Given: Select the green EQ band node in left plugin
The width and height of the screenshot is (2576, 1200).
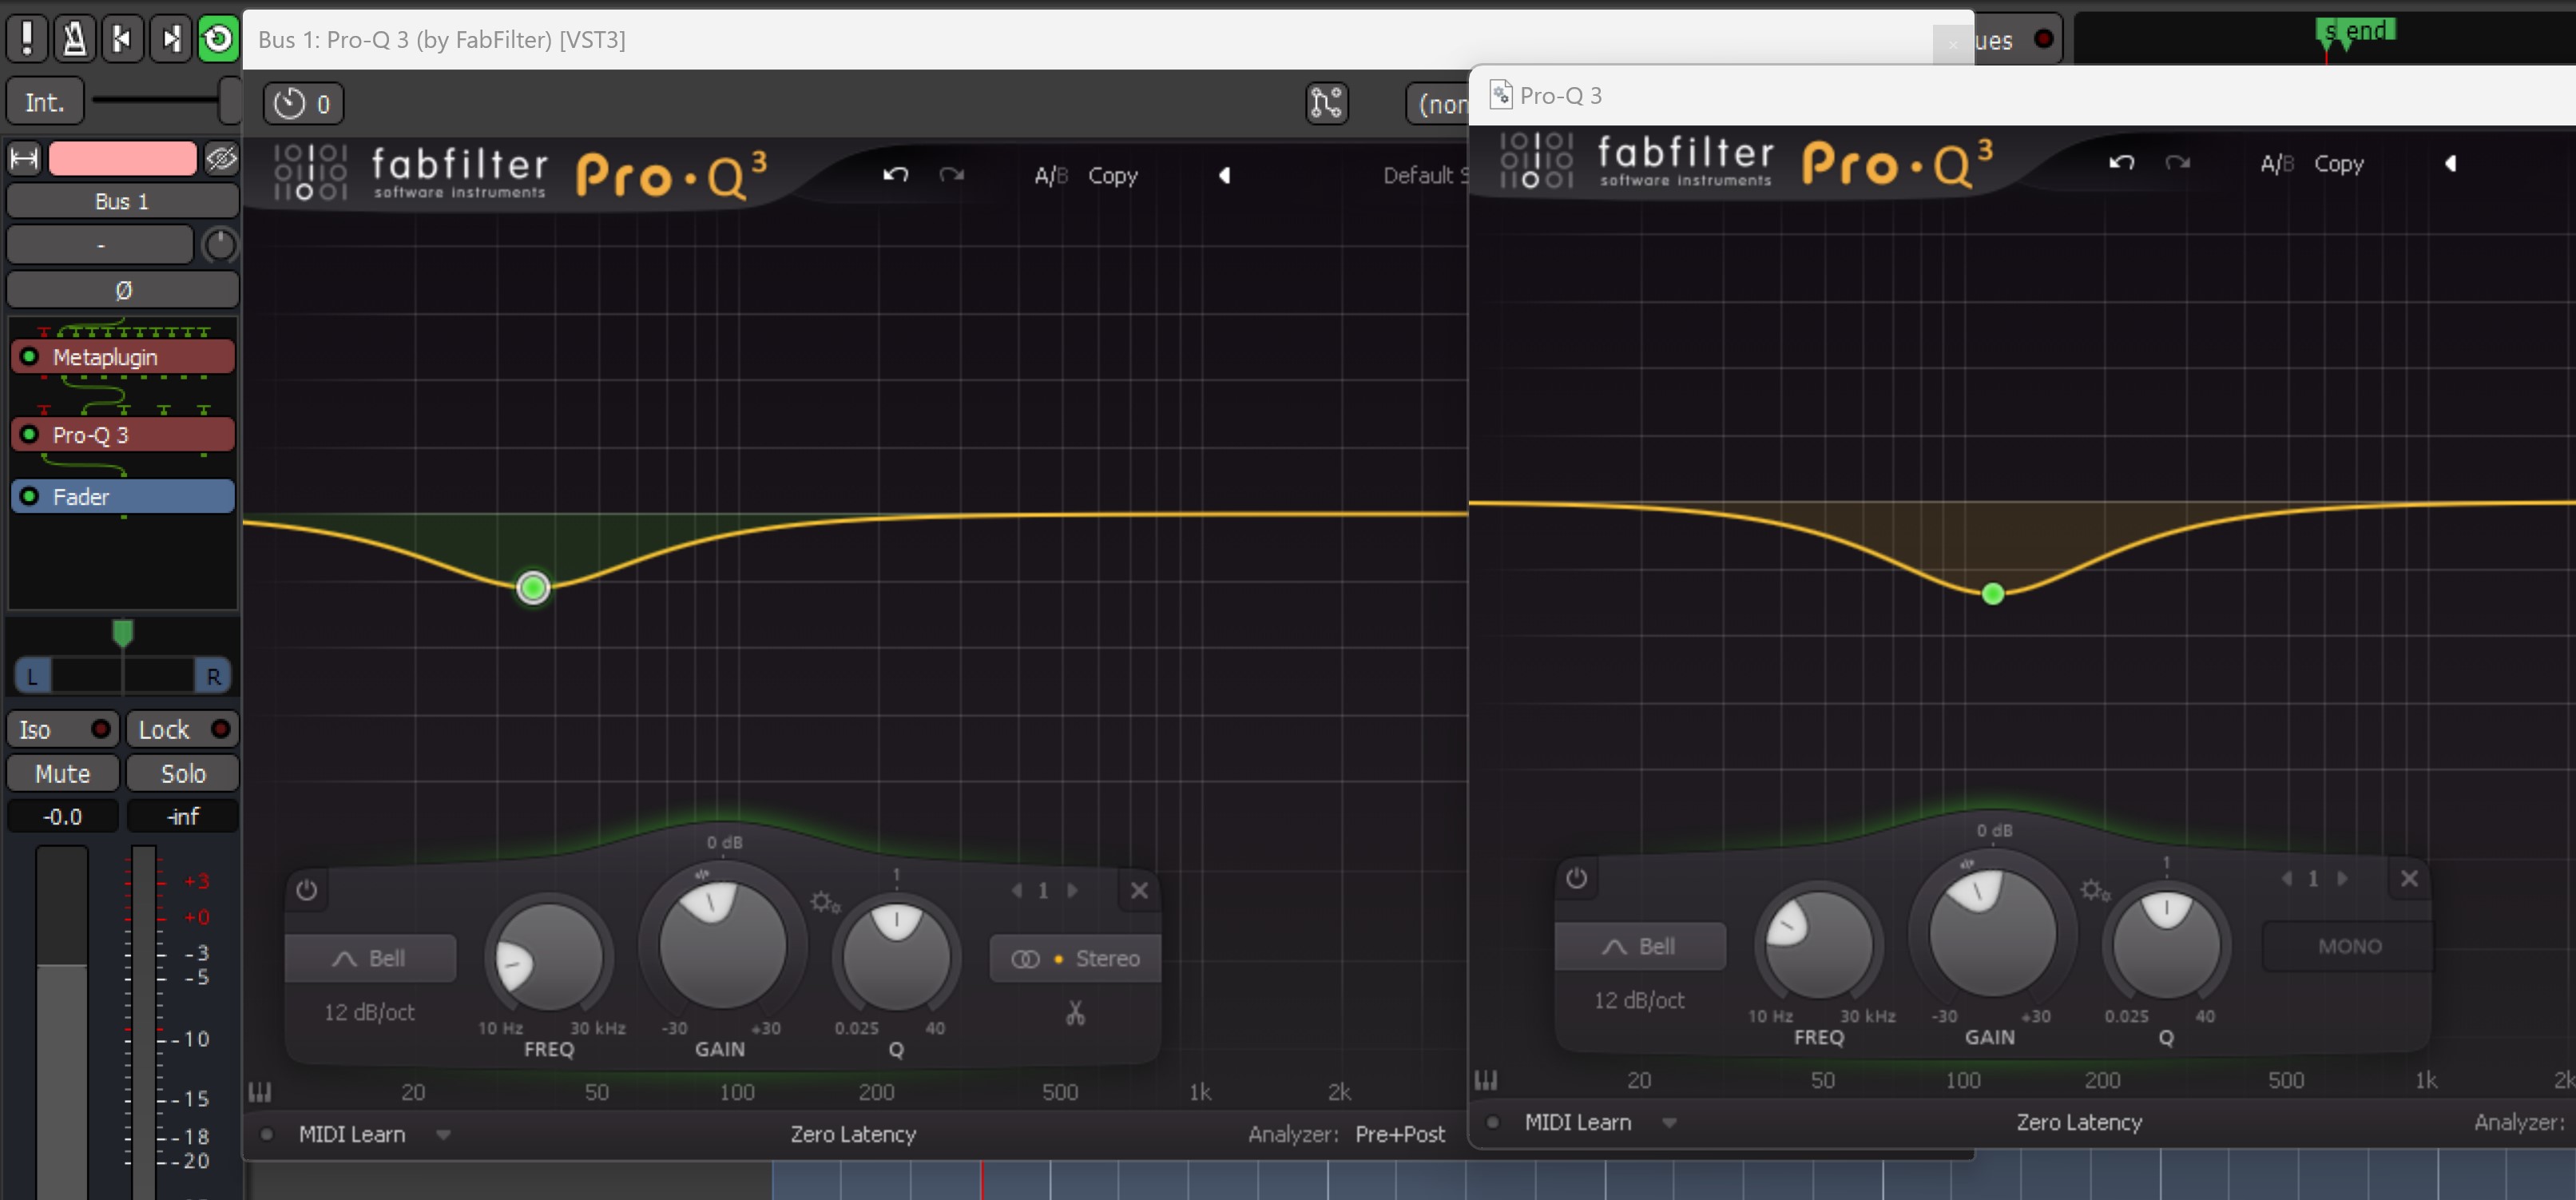Looking at the screenshot, I should click(533, 587).
